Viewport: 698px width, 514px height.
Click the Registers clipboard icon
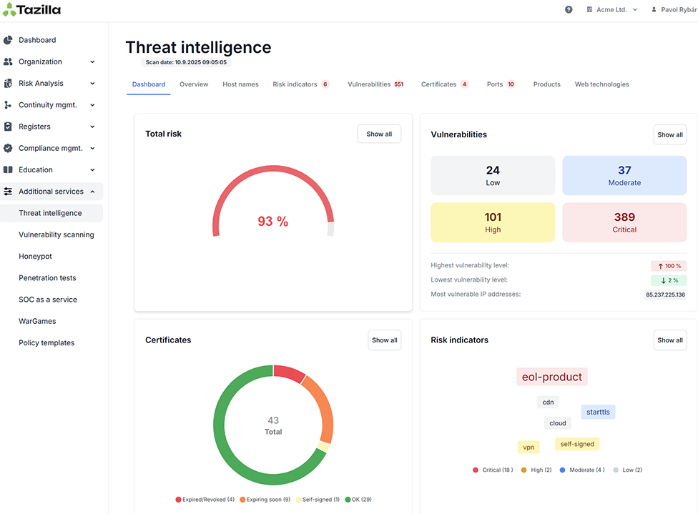pyautogui.click(x=8, y=127)
